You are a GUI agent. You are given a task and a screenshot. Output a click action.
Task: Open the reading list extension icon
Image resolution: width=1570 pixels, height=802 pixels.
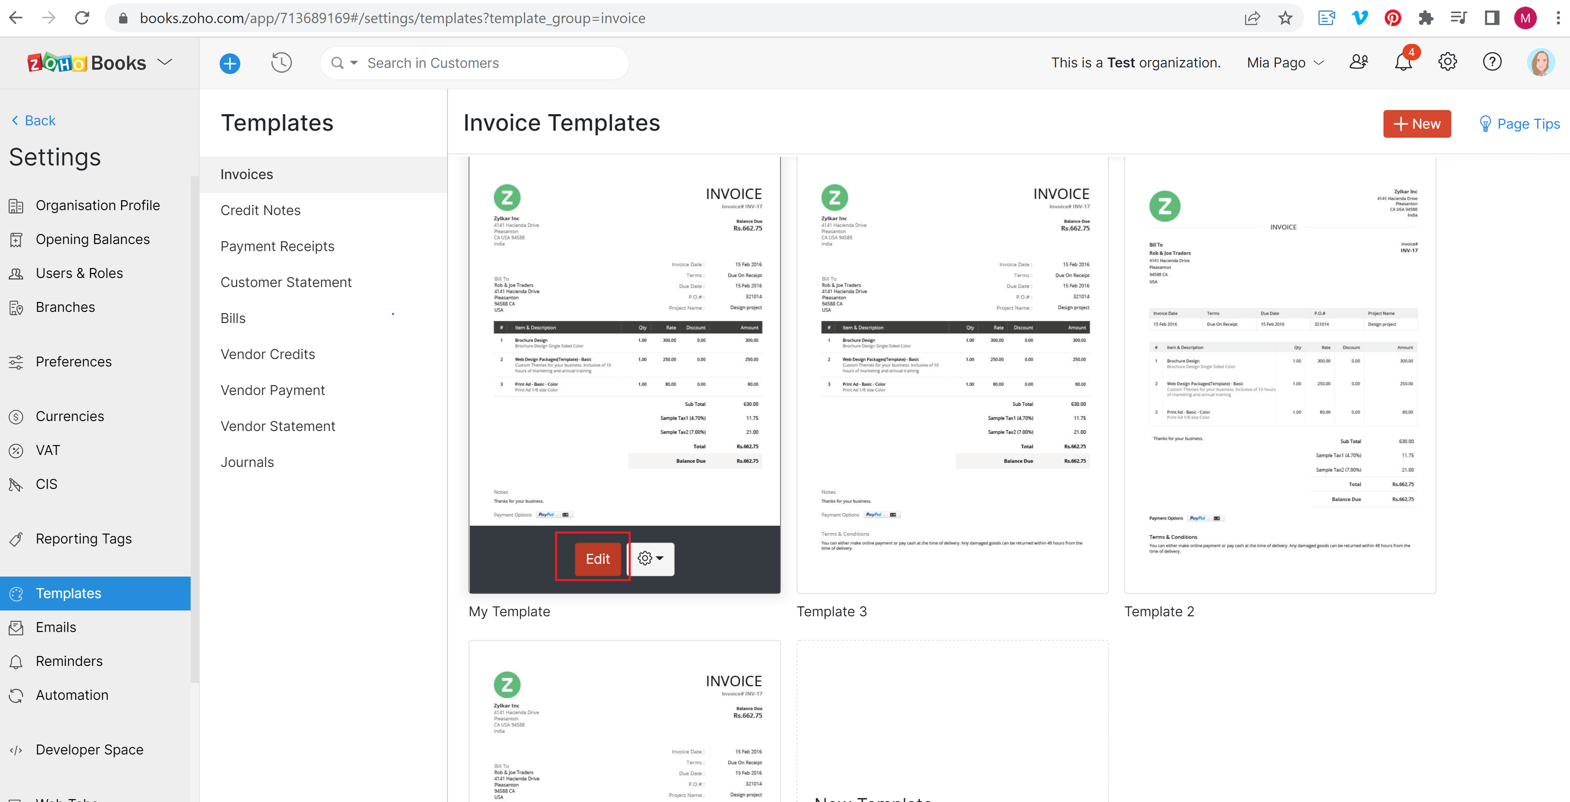tap(1326, 18)
